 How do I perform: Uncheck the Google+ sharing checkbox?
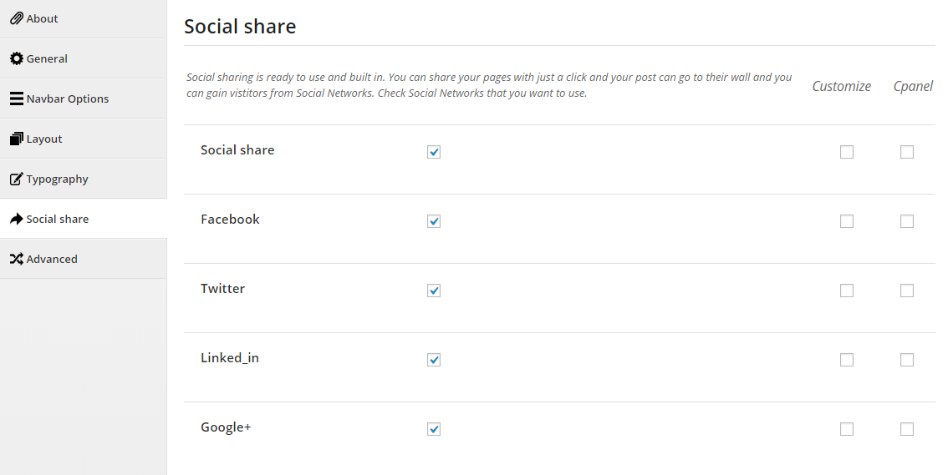click(x=434, y=429)
